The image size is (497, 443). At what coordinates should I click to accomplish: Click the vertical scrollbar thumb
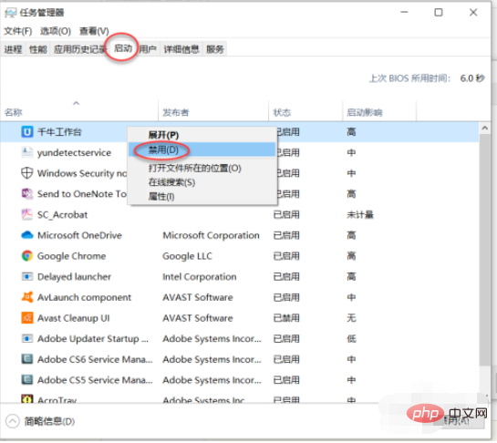pyautogui.click(x=484, y=250)
